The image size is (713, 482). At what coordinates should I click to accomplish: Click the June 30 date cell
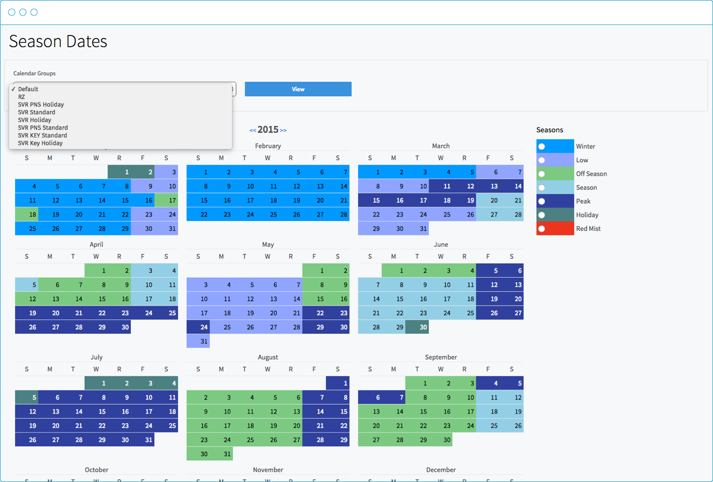tap(417, 327)
